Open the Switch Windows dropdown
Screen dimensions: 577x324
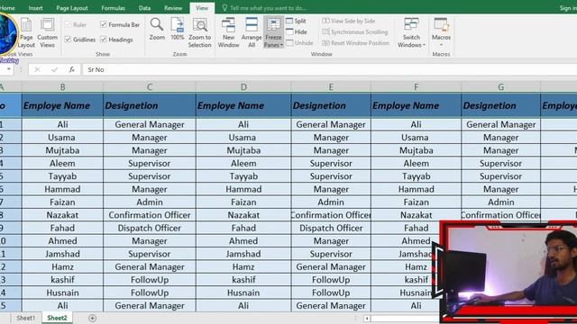pos(411,33)
